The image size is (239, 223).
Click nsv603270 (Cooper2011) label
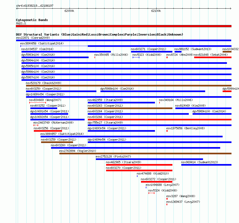coord(124,168)
